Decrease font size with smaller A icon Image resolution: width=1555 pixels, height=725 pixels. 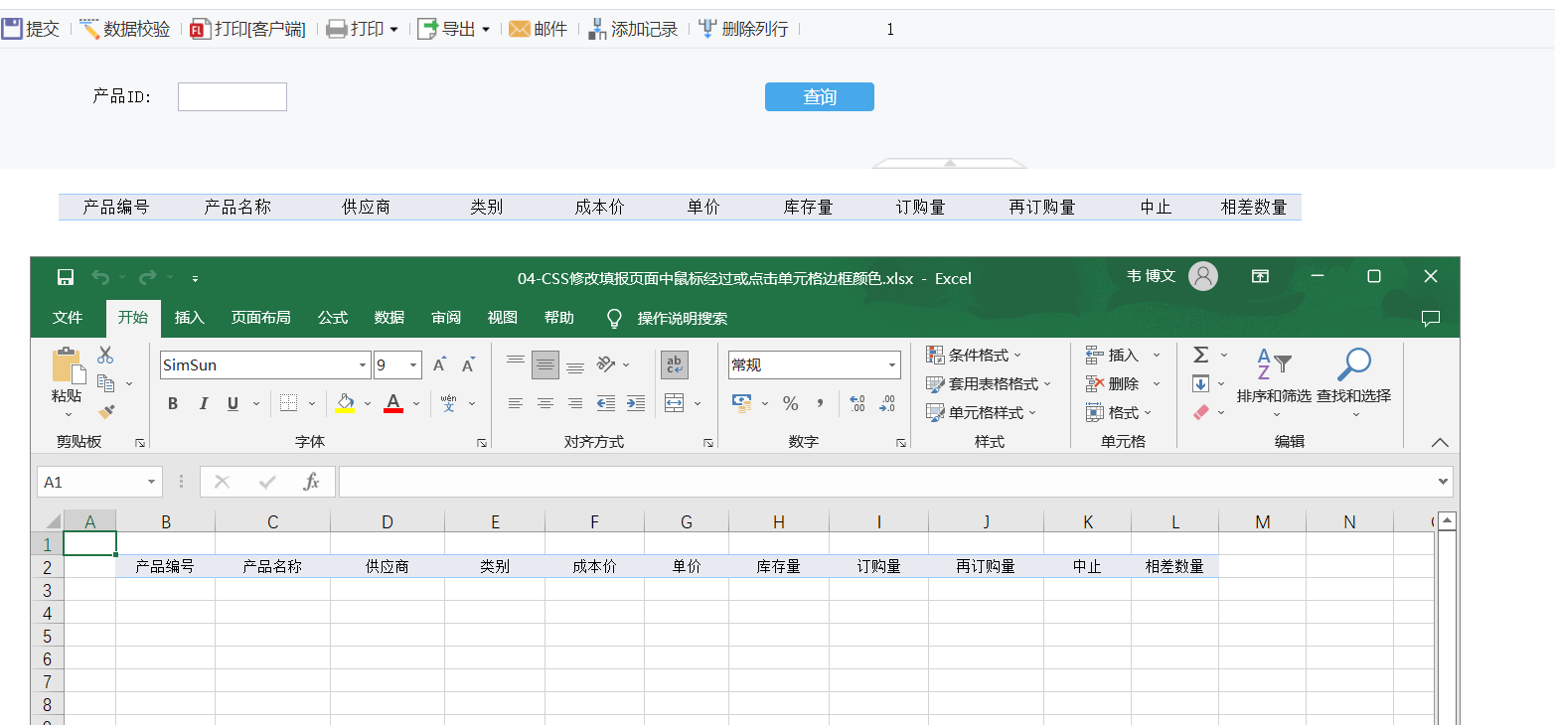point(468,364)
